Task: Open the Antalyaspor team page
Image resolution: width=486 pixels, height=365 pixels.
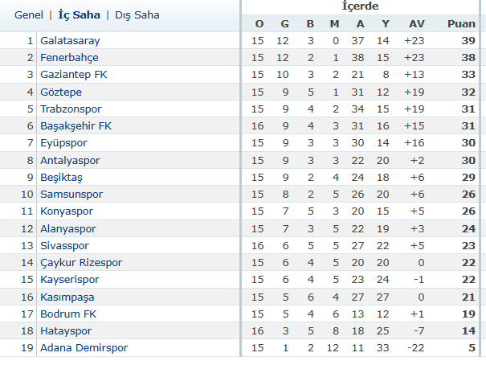Action: [x=70, y=160]
